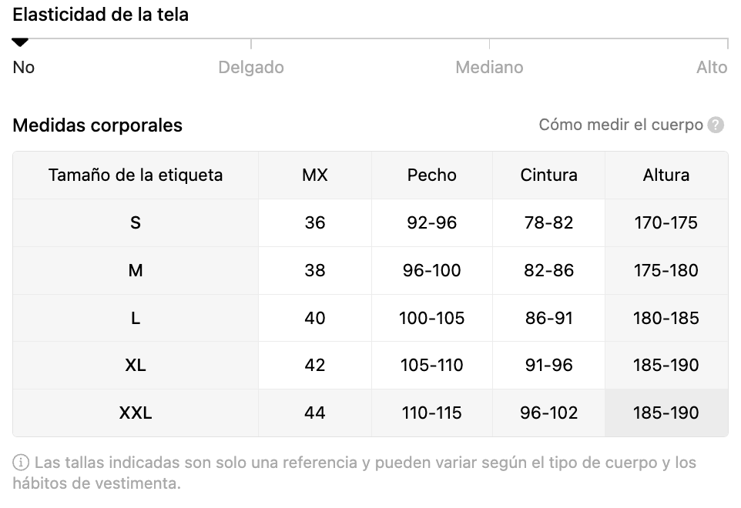Click the 110-115 chest measurement cell
741x508 pixels.
[x=432, y=413]
